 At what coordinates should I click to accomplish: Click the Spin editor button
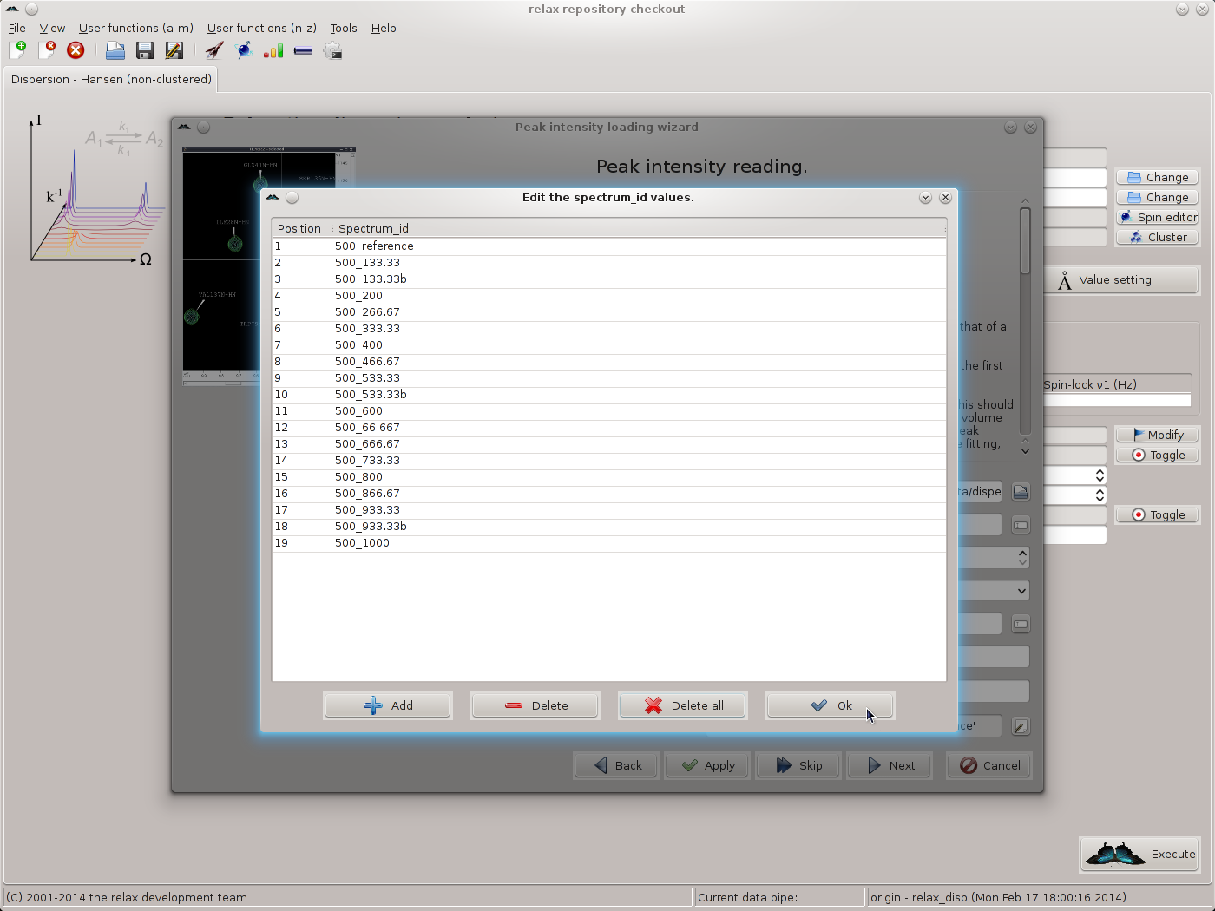1158,217
